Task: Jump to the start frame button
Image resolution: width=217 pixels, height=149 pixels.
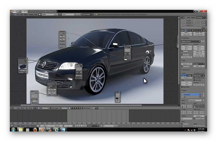Action: click(76, 126)
